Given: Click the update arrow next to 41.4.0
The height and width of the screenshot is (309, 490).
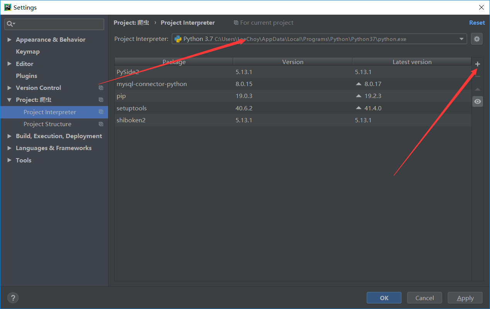Looking at the screenshot, I should [x=359, y=108].
